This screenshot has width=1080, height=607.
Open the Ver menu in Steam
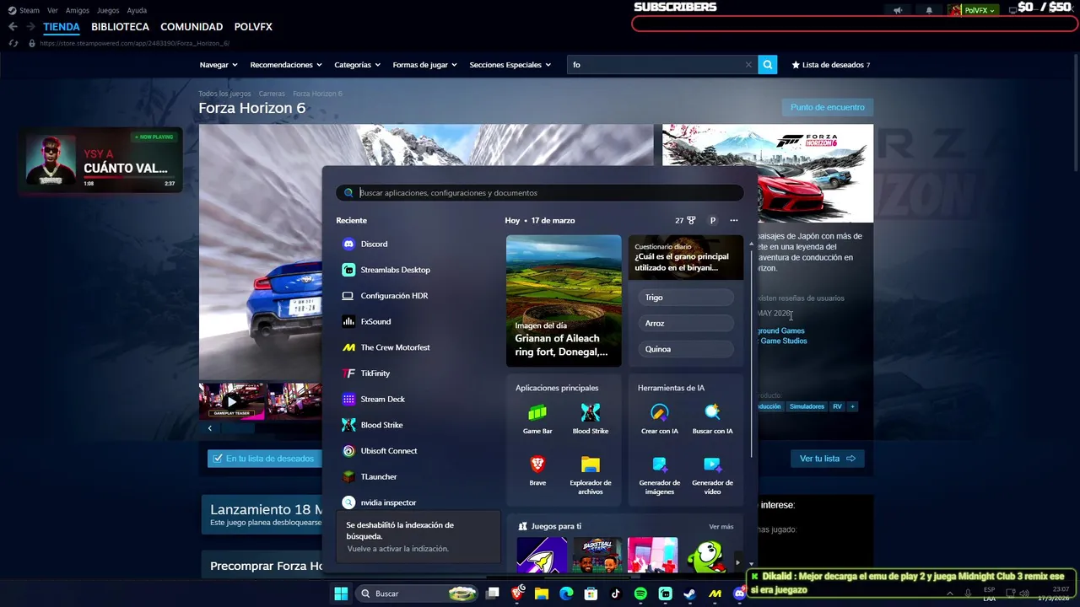52,10
